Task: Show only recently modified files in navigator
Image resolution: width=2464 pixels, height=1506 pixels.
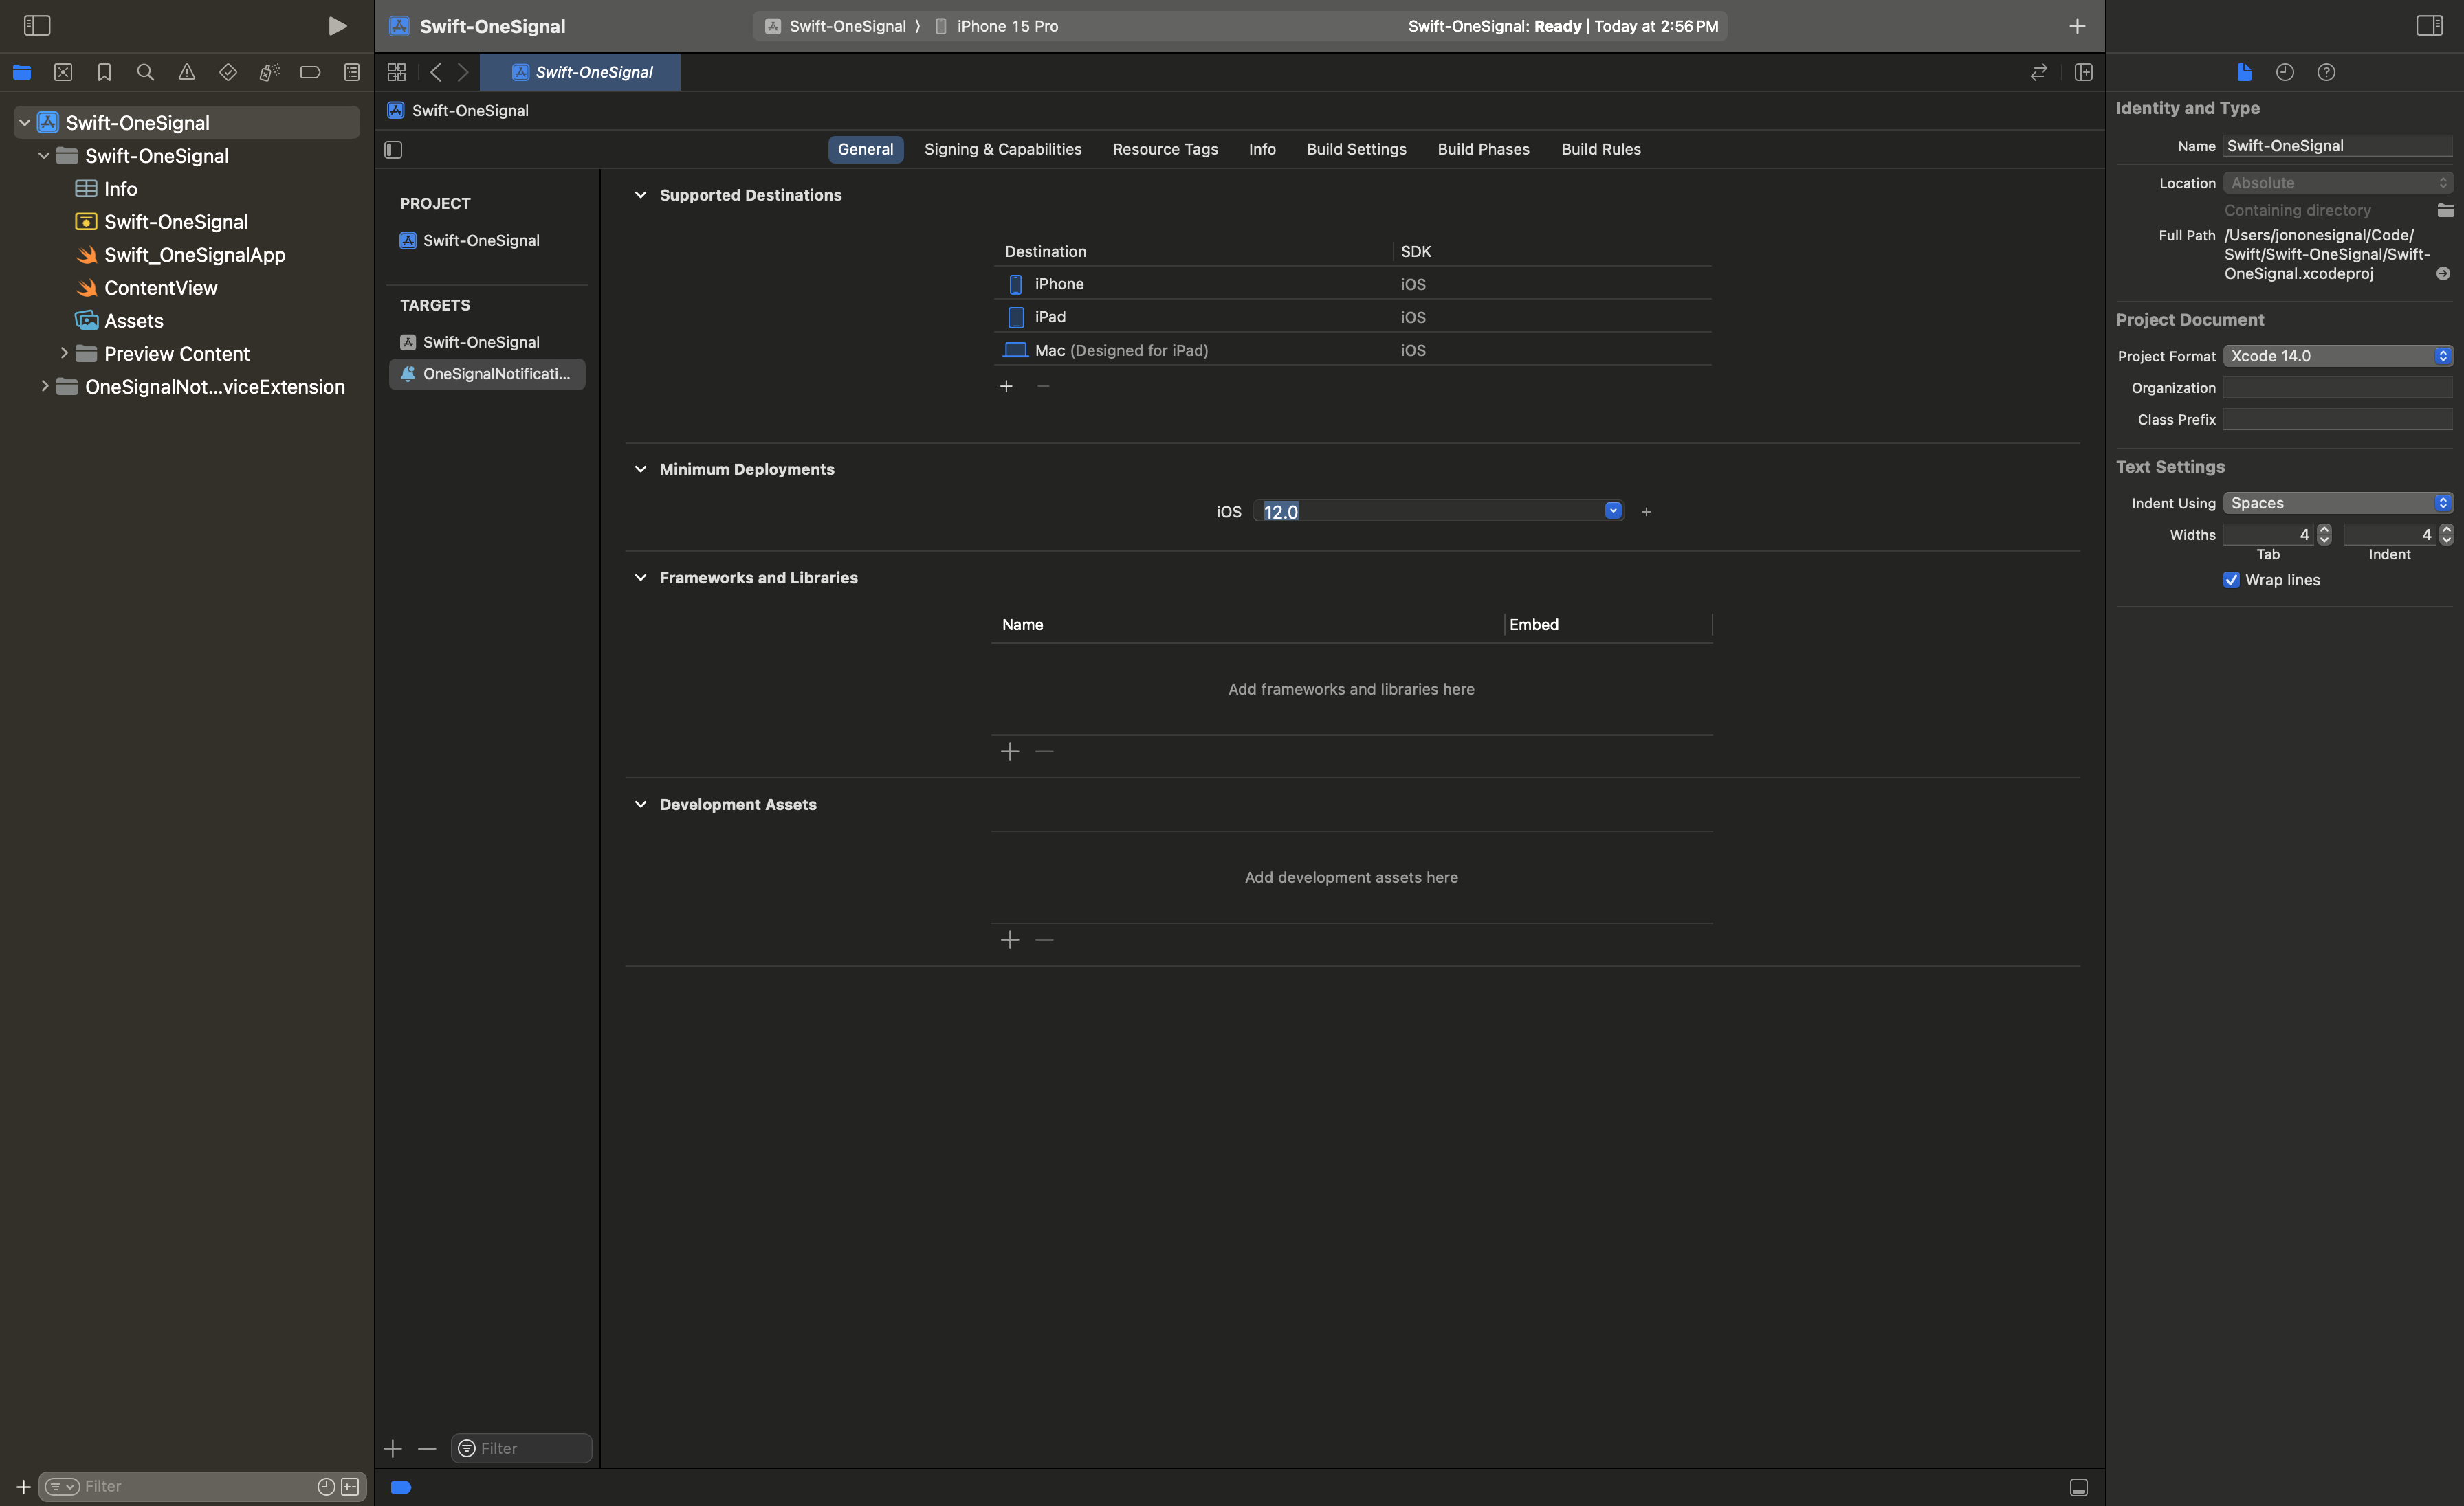Action: [326, 1487]
